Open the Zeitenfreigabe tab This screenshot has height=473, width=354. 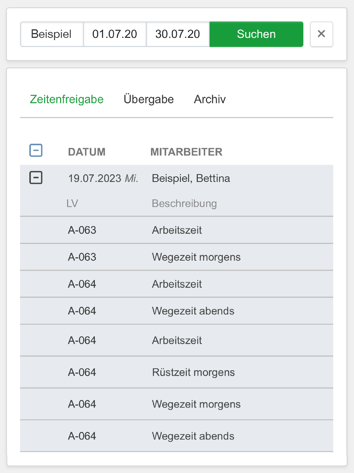(x=67, y=99)
